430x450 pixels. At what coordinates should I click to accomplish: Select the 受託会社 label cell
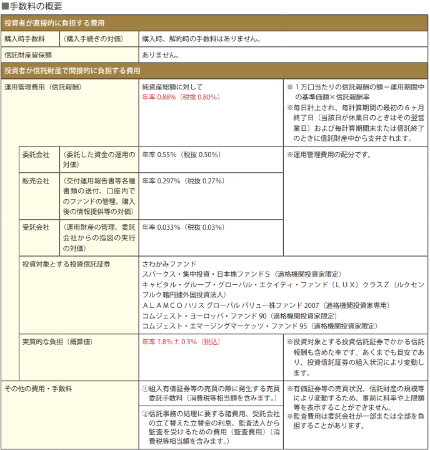[x=36, y=227]
